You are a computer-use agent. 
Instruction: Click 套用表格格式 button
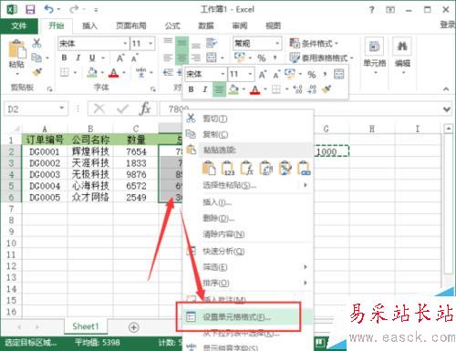click(x=321, y=58)
